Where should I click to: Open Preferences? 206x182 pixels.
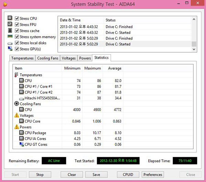(x=153, y=174)
